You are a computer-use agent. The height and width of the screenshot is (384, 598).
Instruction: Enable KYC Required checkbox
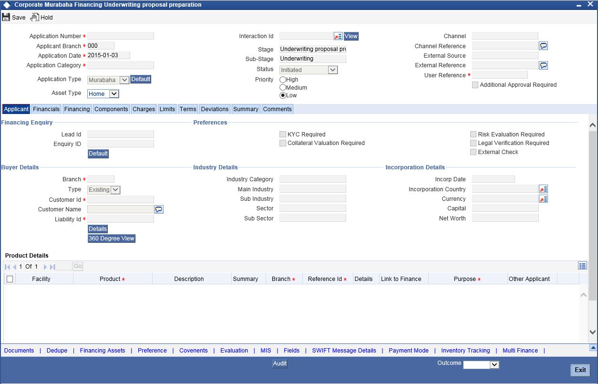[x=283, y=135]
